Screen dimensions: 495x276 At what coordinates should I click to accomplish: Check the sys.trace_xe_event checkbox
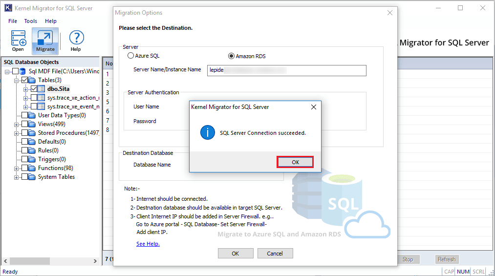pos(34,106)
